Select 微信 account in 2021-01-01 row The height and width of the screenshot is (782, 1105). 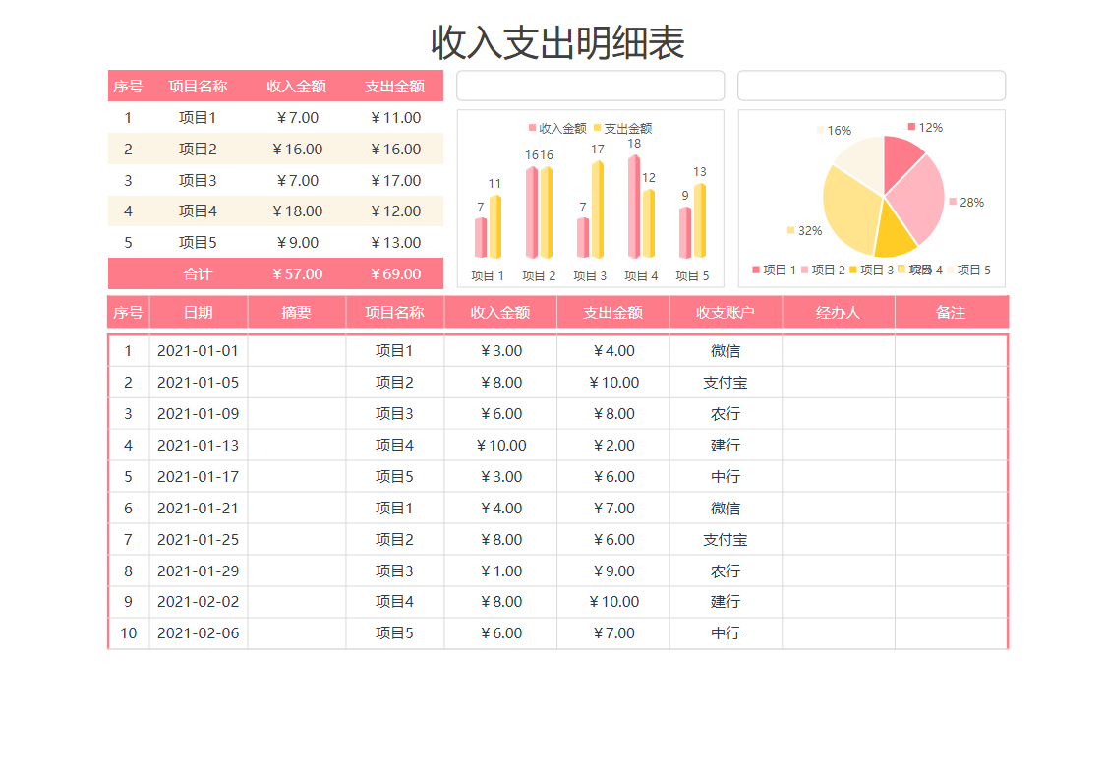tap(726, 351)
